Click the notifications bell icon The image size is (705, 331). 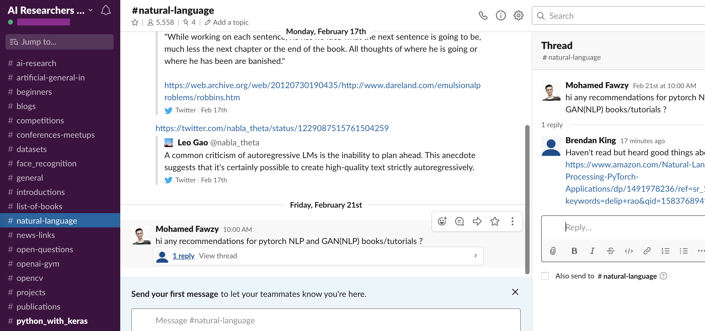click(106, 10)
